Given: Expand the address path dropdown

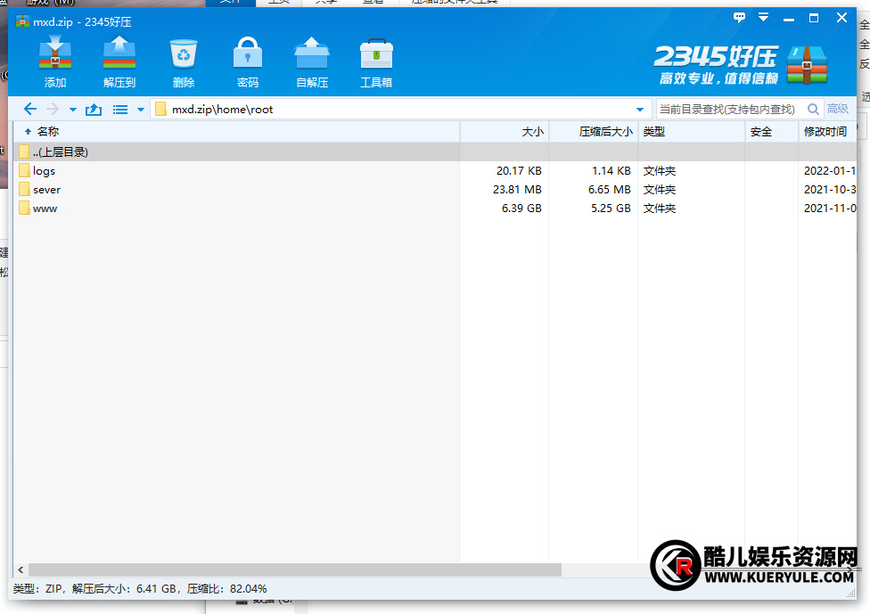Looking at the screenshot, I should 639,110.
